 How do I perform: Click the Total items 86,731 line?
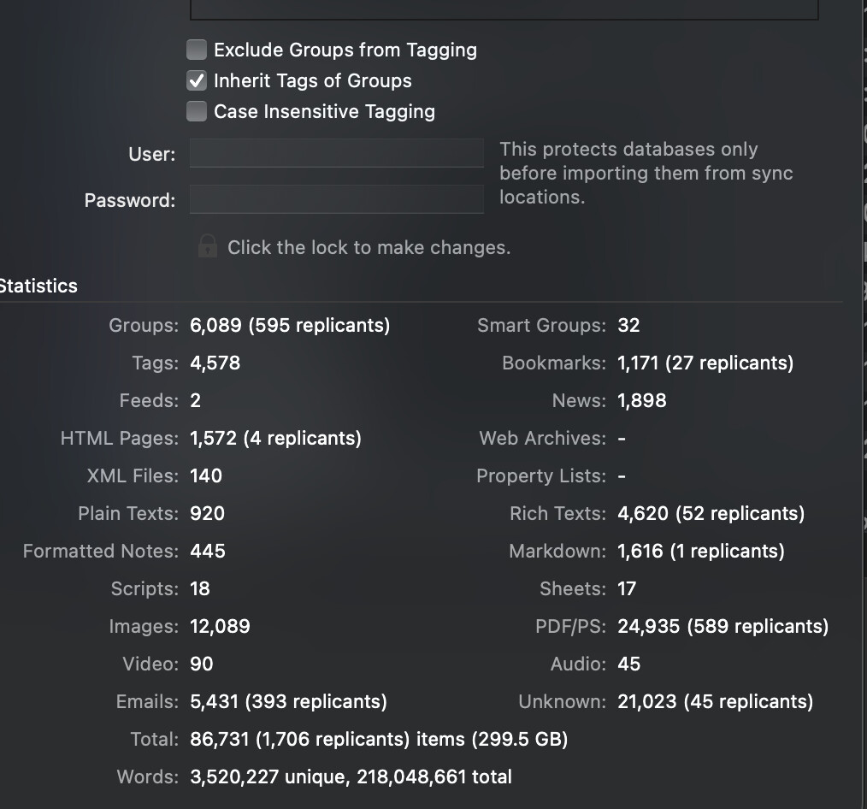pos(379,739)
